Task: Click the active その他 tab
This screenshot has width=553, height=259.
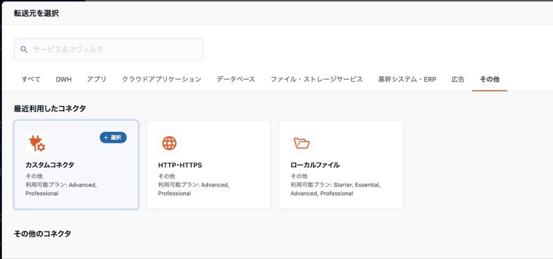Action: point(489,79)
